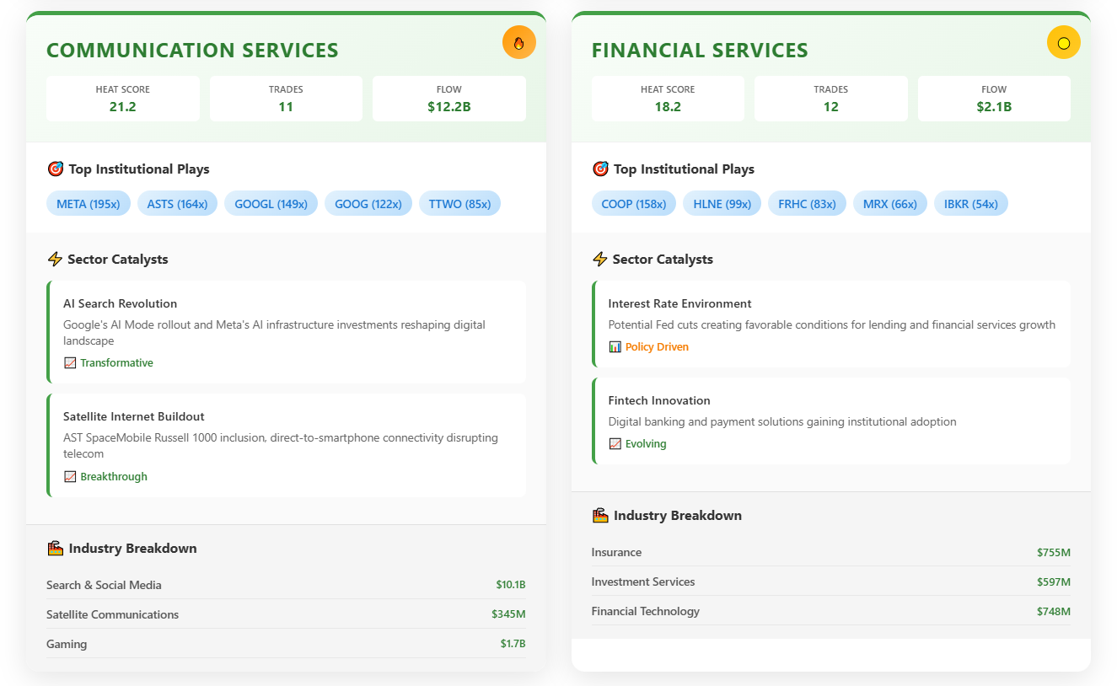
Task: Select the MRX (66x) ticker chip
Action: click(x=890, y=204)
